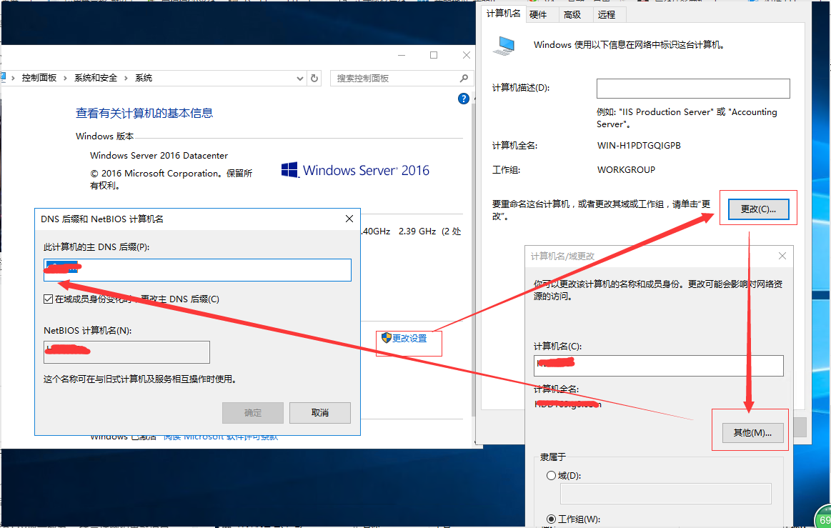Expand chevron after 系统和安全 breadcrumb
This screenshot has height=528, width=831.
[x=126, y=78]
